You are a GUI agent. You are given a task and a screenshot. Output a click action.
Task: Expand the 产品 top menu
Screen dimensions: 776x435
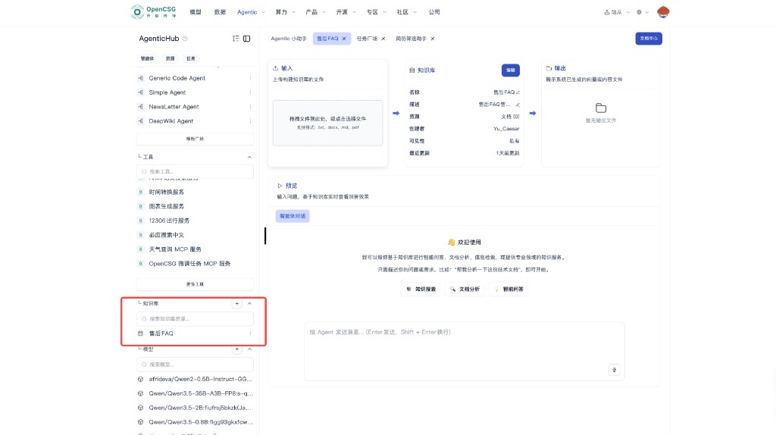coord(315,12)
